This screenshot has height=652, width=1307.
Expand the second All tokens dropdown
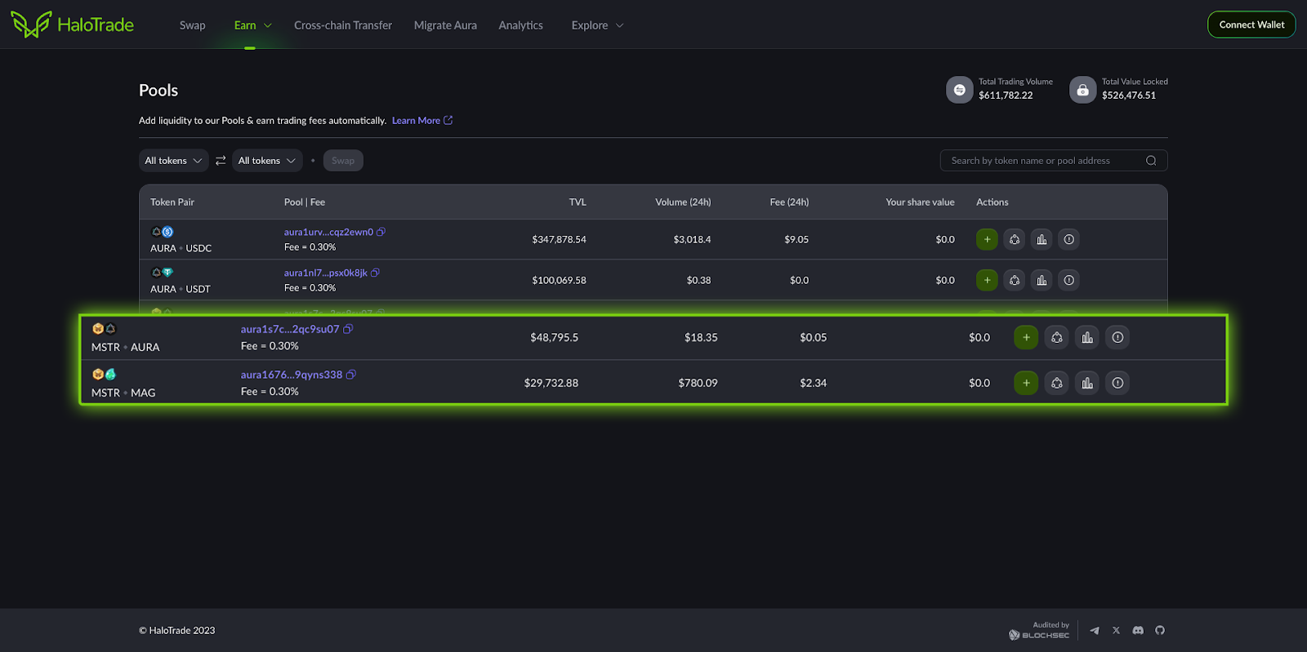[267, 161]
